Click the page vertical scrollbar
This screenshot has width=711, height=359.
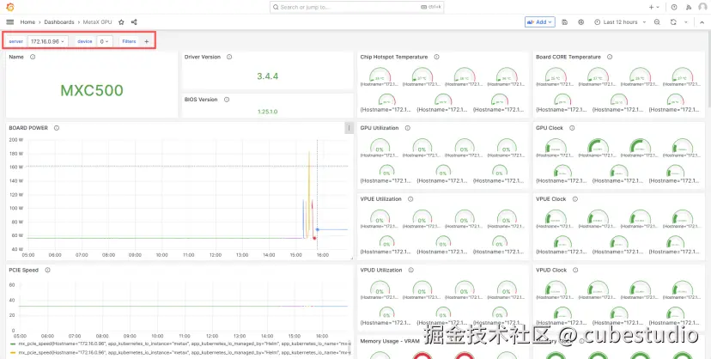pyautogui.click(x=708, y=68)
